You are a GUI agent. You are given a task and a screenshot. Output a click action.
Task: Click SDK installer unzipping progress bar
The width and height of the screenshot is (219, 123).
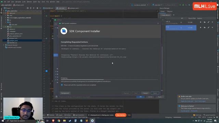109,80
